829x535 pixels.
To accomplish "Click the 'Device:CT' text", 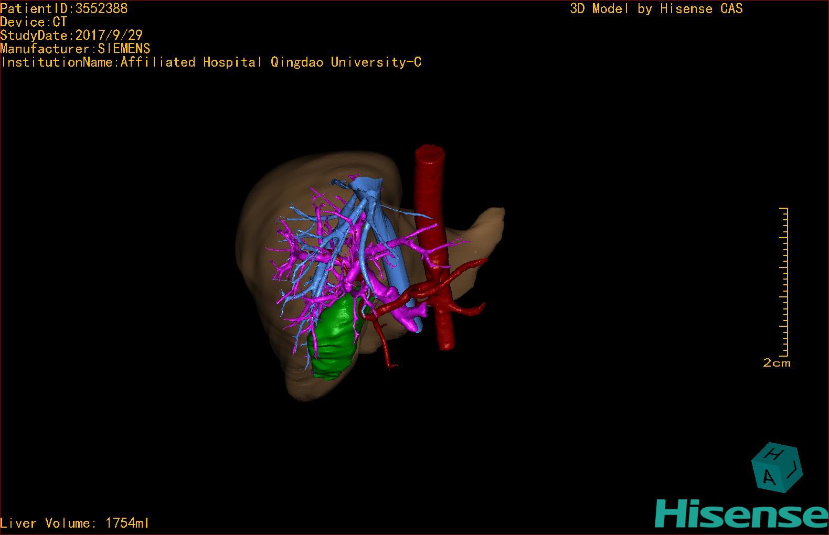I will coord(34,22).
